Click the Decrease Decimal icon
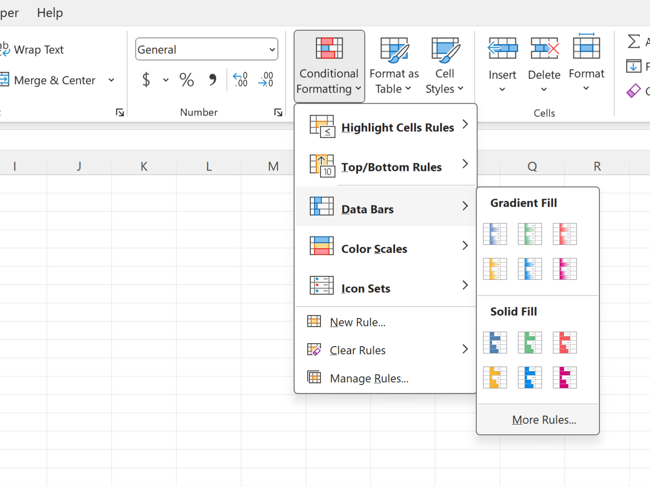Viewport: 650px width, 486px height. pos(266,80)
